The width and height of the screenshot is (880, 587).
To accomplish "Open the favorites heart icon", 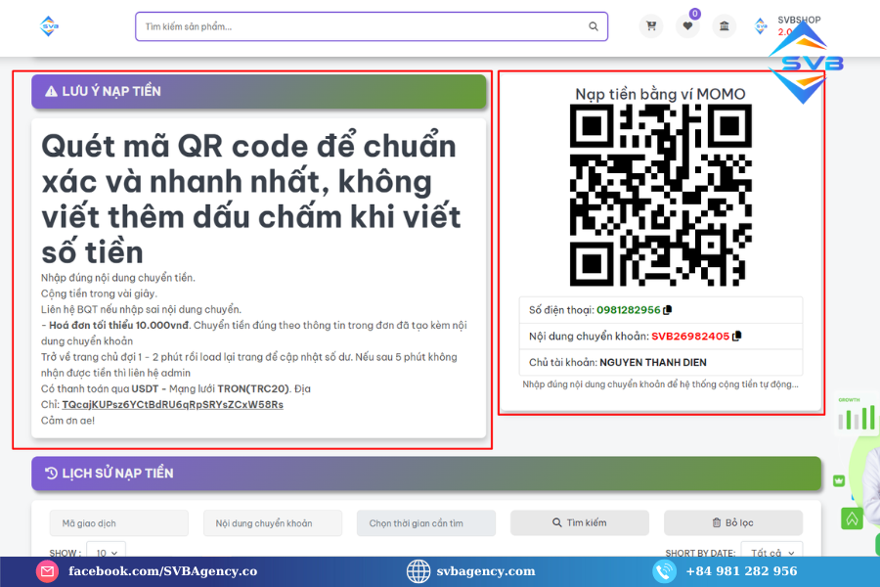I will point(687,25).
